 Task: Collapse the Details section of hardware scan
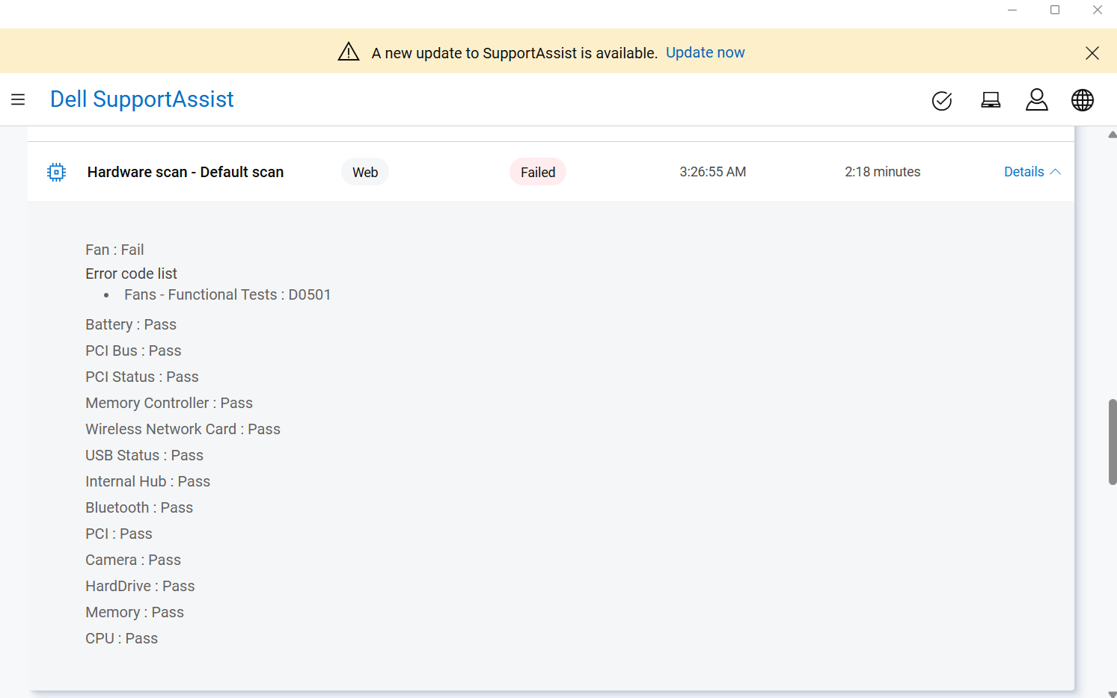(1032, 172)
